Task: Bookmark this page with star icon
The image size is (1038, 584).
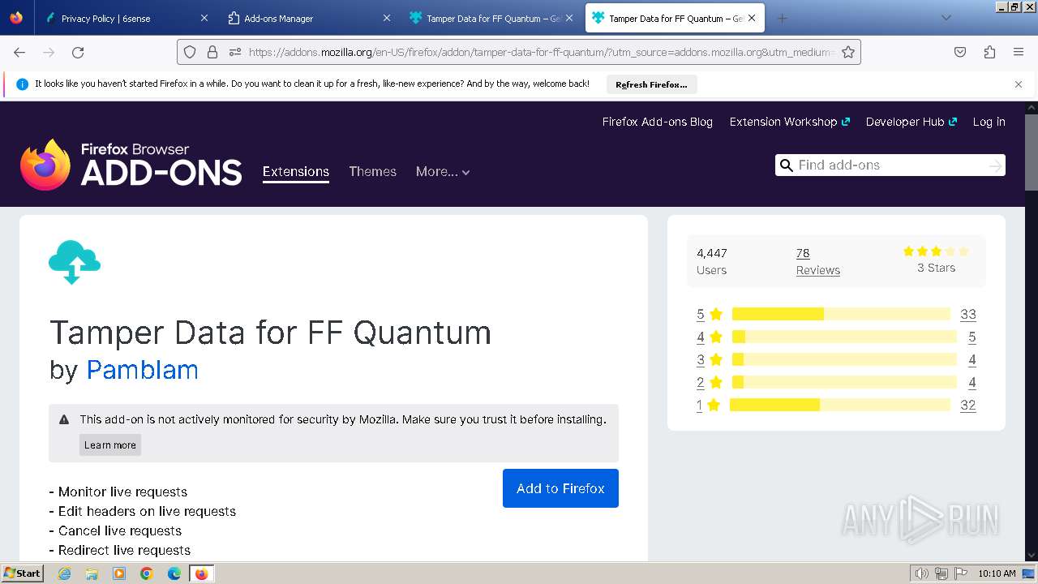Action: tap(848, 52)
